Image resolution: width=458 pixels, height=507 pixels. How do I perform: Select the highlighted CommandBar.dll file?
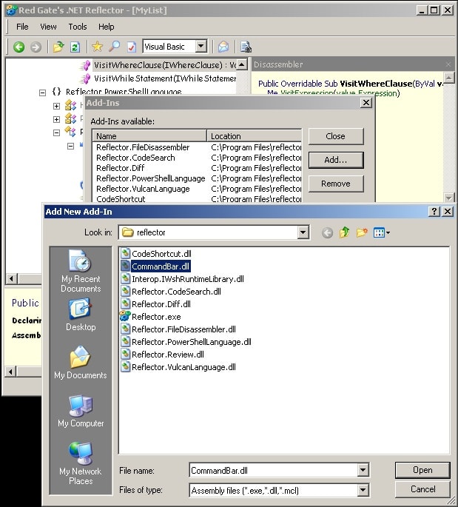coord(155,266)
